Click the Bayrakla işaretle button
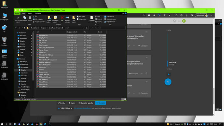The height and width of the screenshot is (126, 224). tap(86, 103)
